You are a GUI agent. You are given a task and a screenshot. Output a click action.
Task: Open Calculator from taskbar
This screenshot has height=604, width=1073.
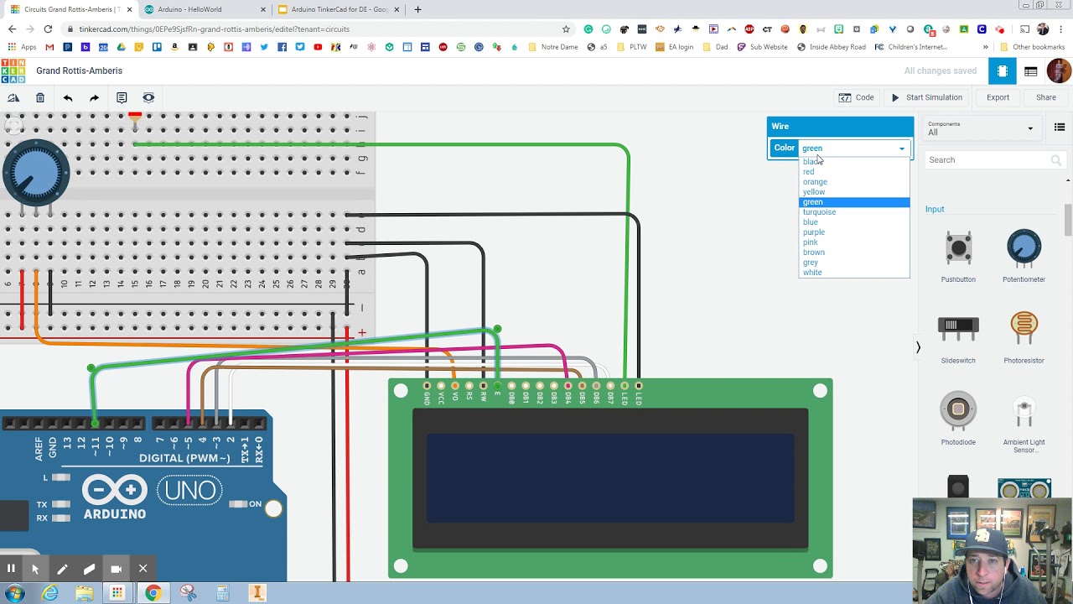(222, 593)
